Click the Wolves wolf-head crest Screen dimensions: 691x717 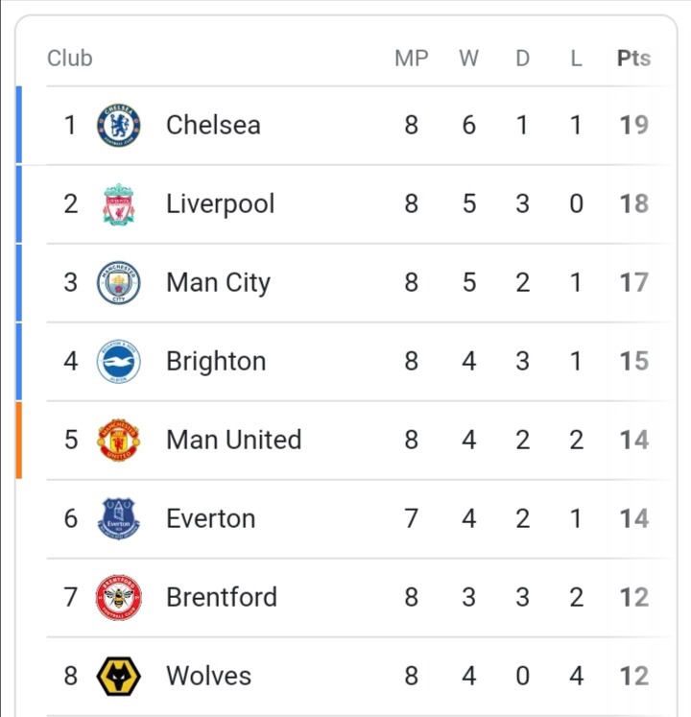coord(118,676)
